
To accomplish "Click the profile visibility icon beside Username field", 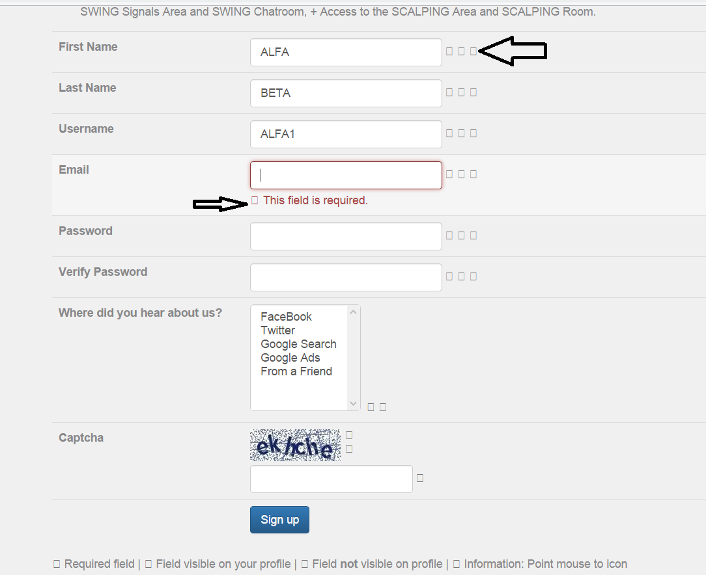I will point(462,133).
